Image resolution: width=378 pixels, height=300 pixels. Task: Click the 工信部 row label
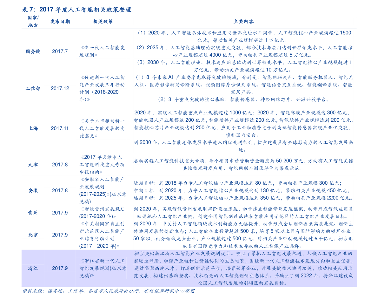(x=33, y=88)
